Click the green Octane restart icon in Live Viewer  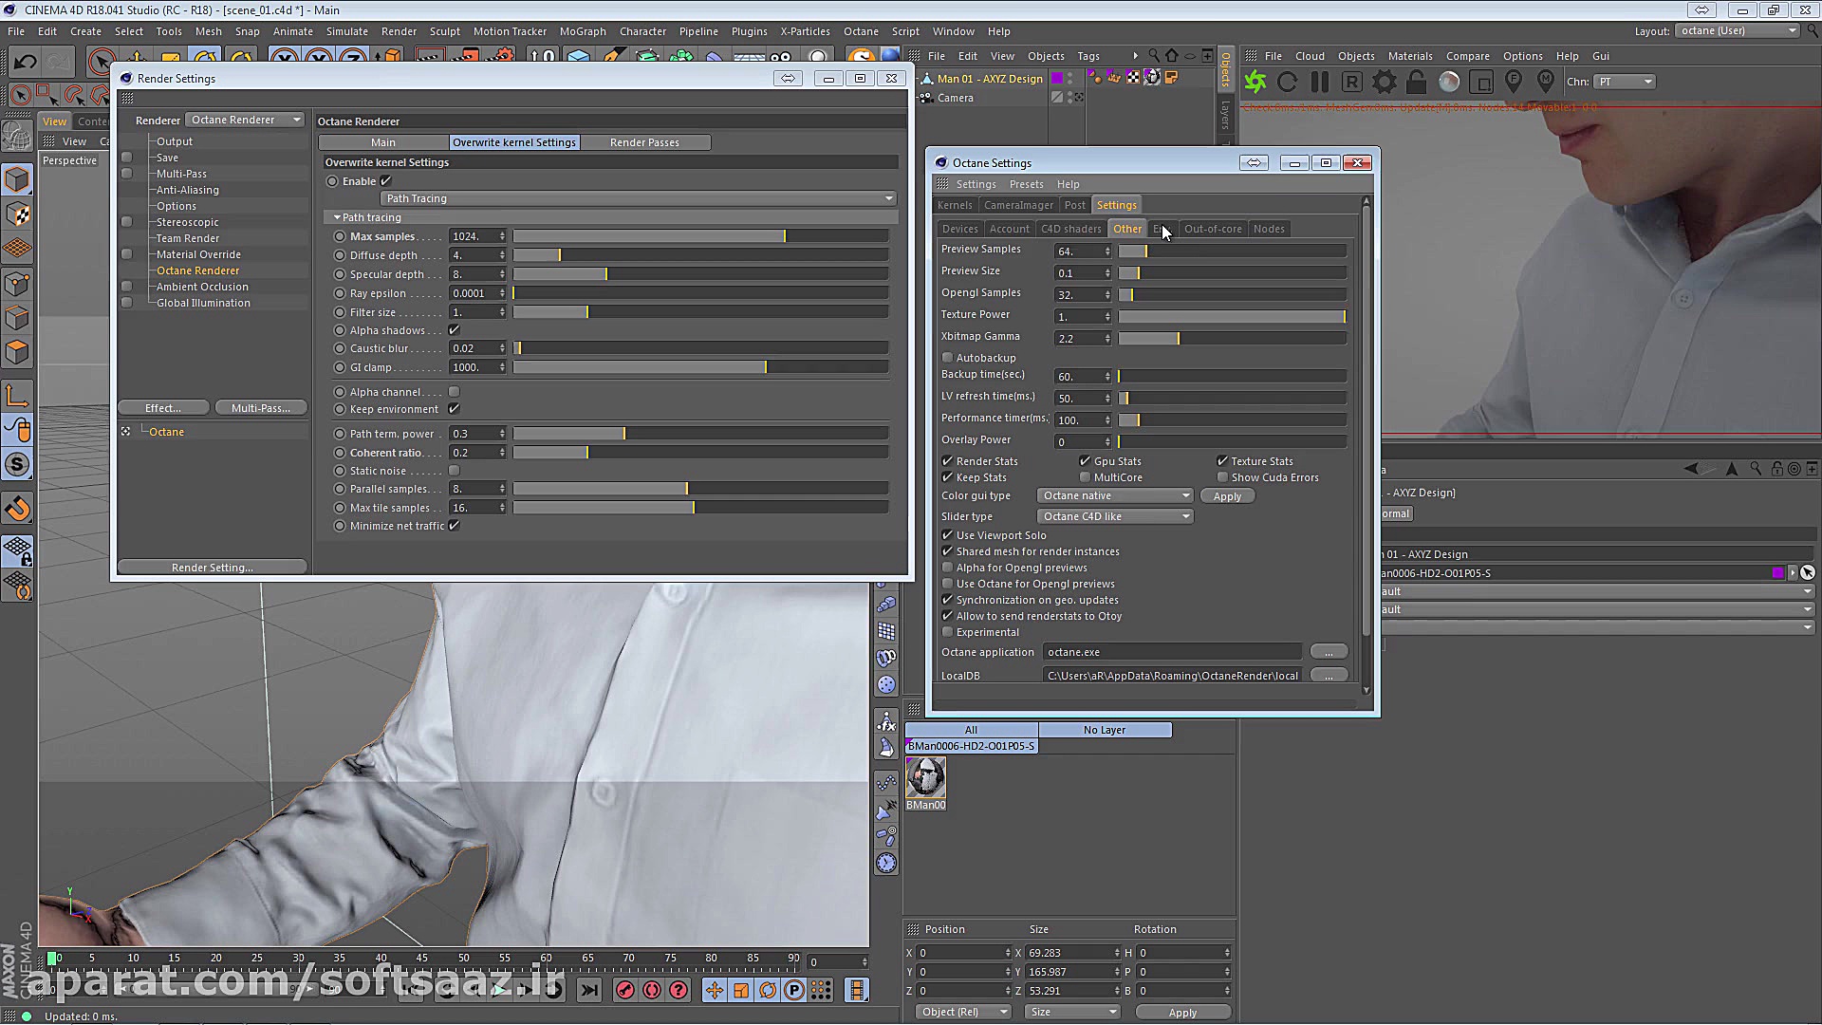click(x=1255, y=82)
